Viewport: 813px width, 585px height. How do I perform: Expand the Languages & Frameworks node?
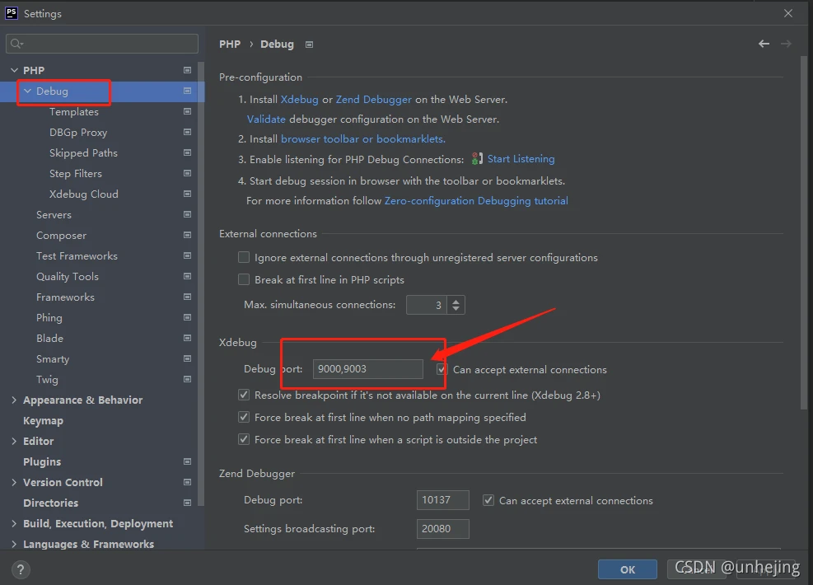pos(14,544)
